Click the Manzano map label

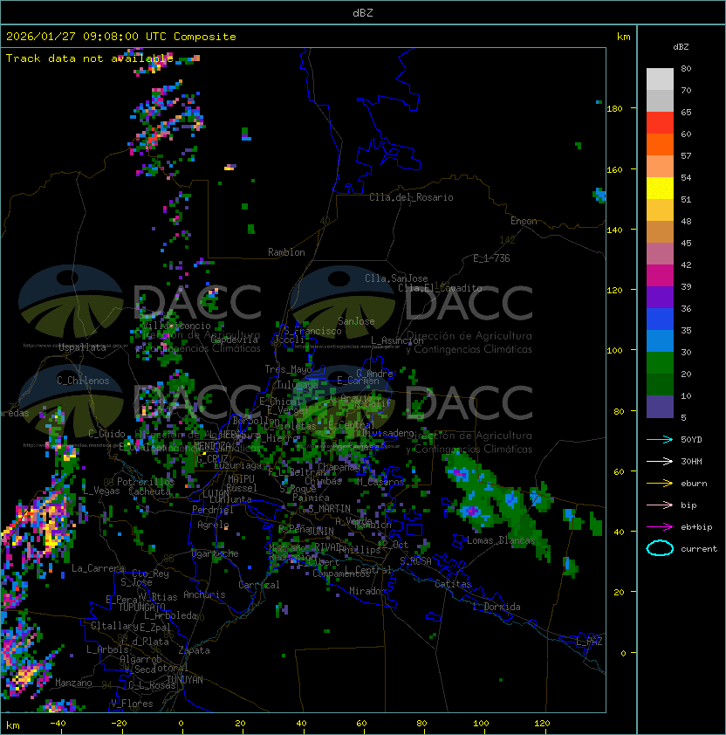point(73,683)
